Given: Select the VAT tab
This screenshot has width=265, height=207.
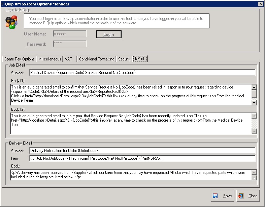Looking at the screenshot, I should click(68, 59).
